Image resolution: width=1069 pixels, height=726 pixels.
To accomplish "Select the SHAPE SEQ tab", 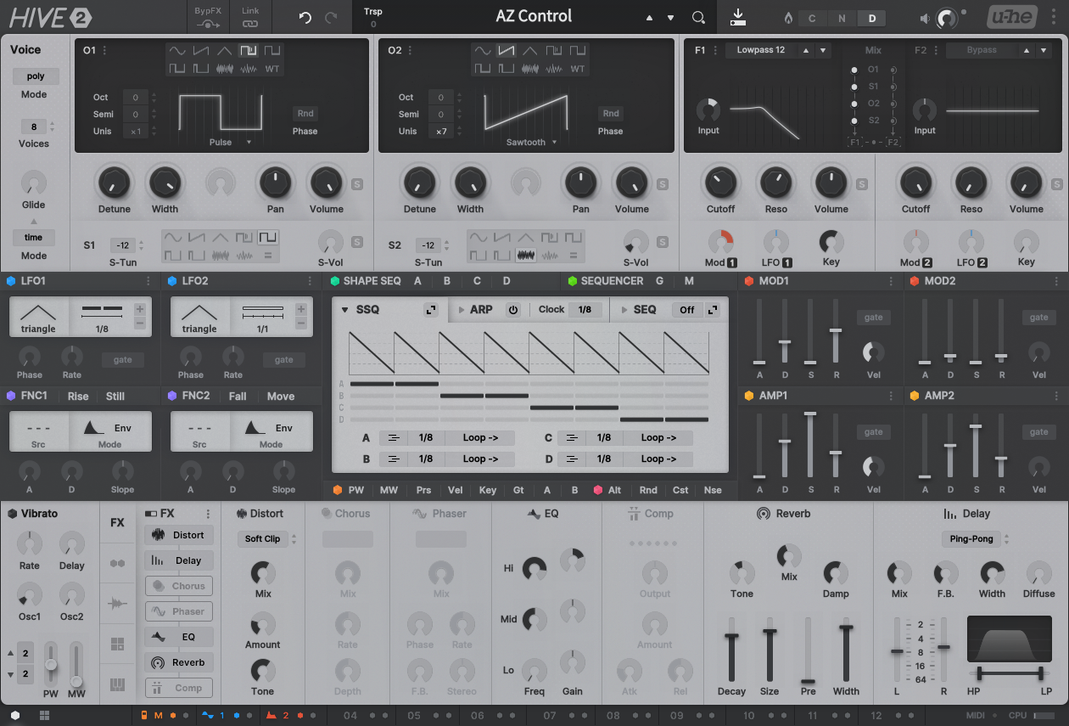I will (x=372, y=281).
